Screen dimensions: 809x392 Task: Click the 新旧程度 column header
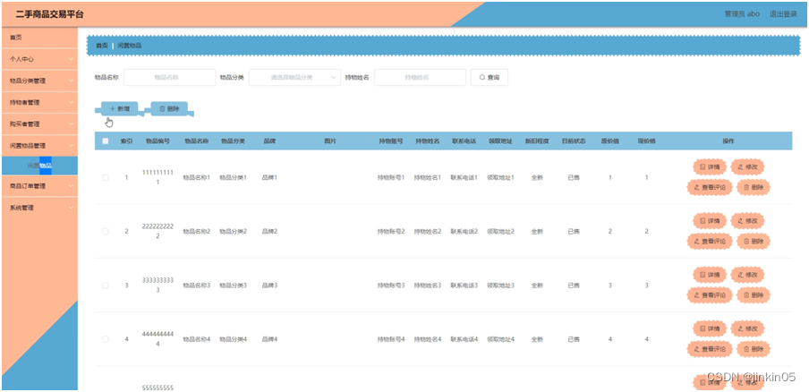[537, 141]
